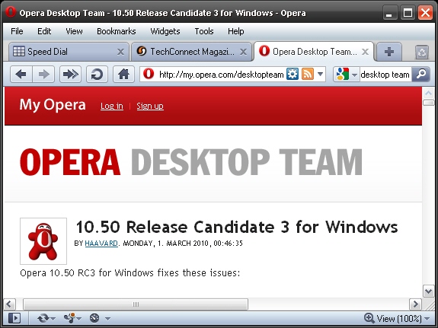This screenshot has height=328, width=438.
Task: Click the search field containing 'desktop team'
Action: tap(385, 75)
